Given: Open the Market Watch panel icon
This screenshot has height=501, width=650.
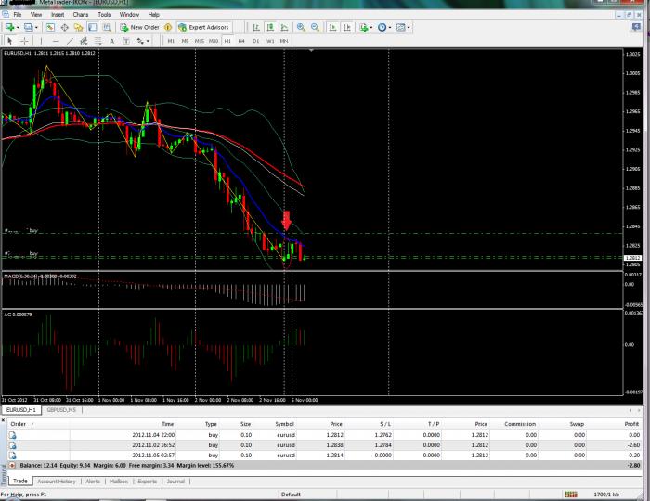Looking at the screenshot, I should [50, 27].
